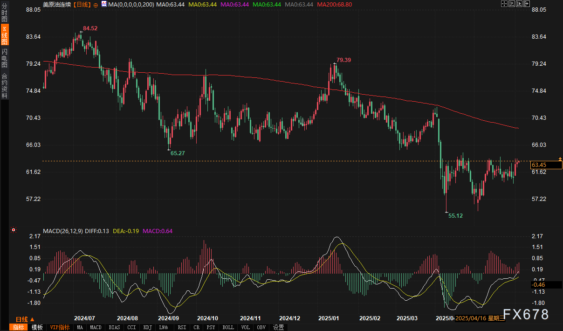Toggle the KDJ indicator
Screen dimensions: 563x331
point(147,327)
